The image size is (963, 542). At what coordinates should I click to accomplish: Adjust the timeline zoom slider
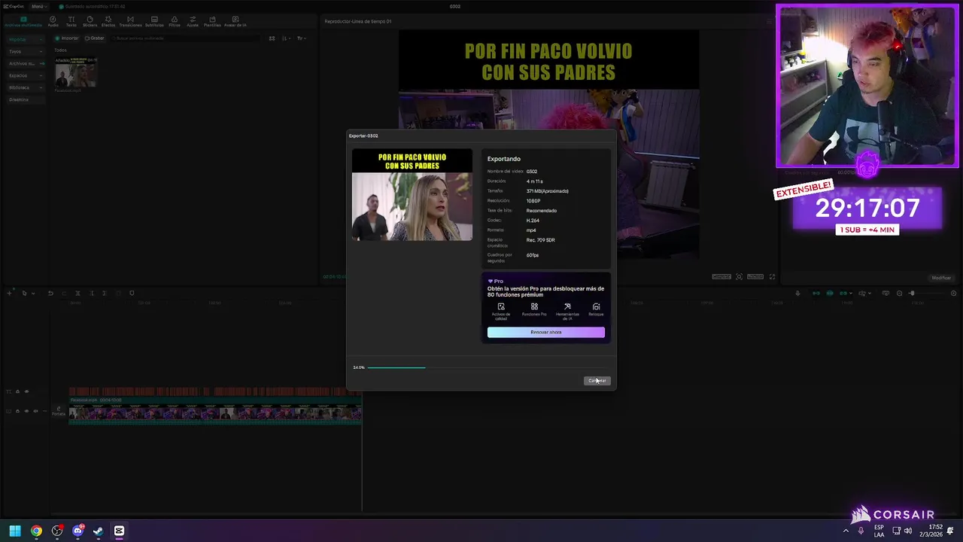926,294
